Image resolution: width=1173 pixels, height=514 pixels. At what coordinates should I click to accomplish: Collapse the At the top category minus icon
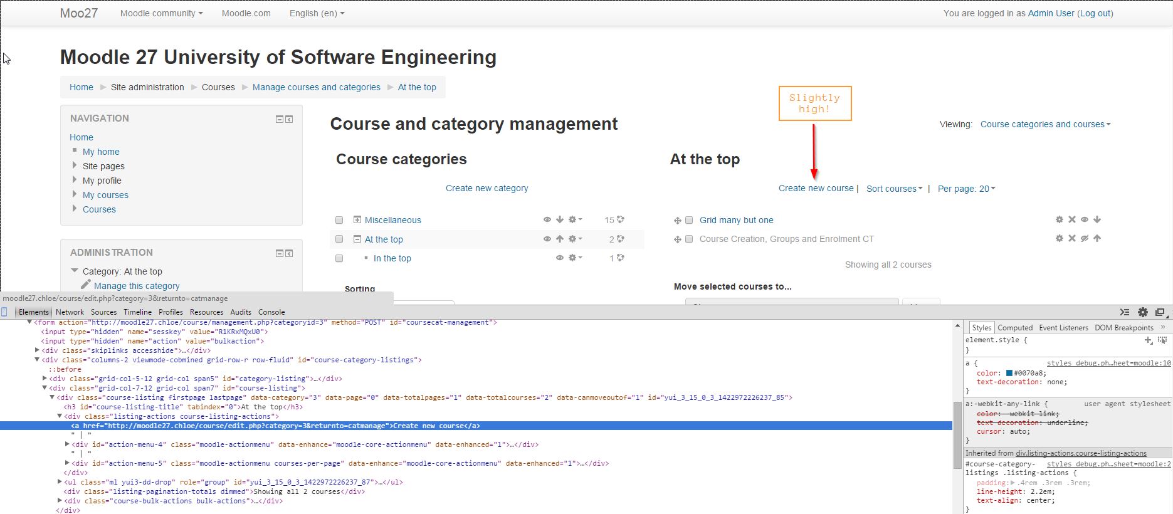[x=357, y=239]
